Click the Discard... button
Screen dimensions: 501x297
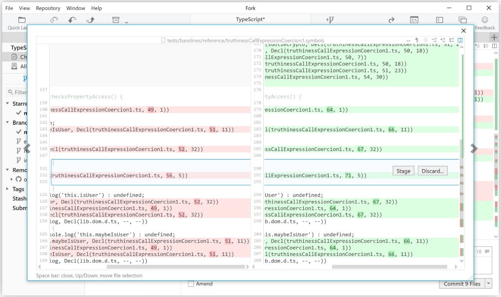[433, 171]
